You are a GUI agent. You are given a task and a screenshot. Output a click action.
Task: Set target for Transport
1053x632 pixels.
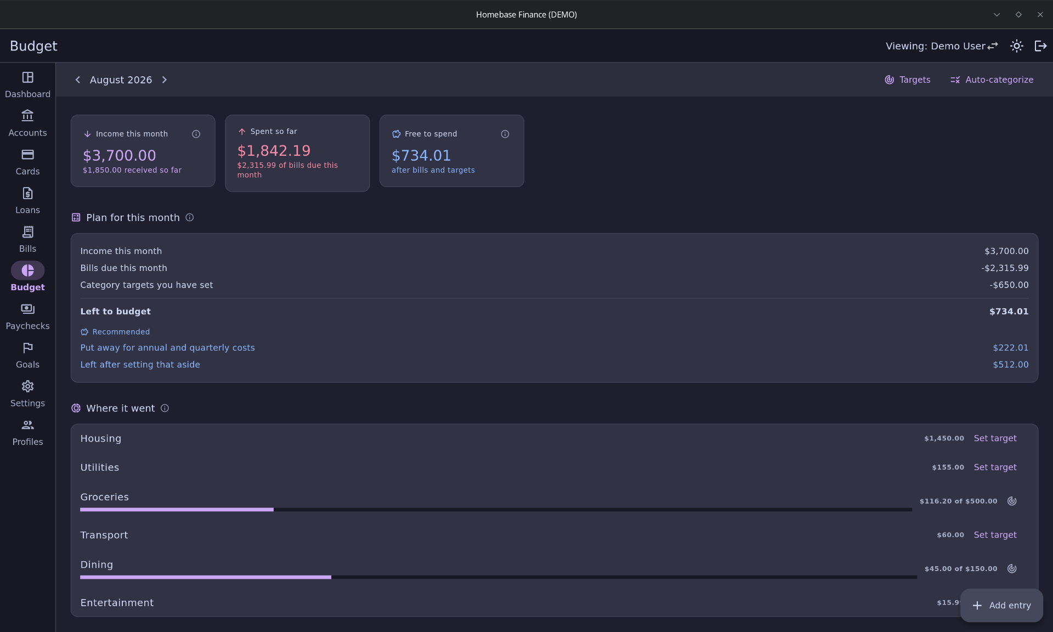995,535
